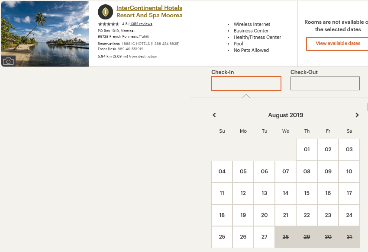368x252 pixels.
Task: Click the unavailable date 31
Action: [x=349, y=237]
